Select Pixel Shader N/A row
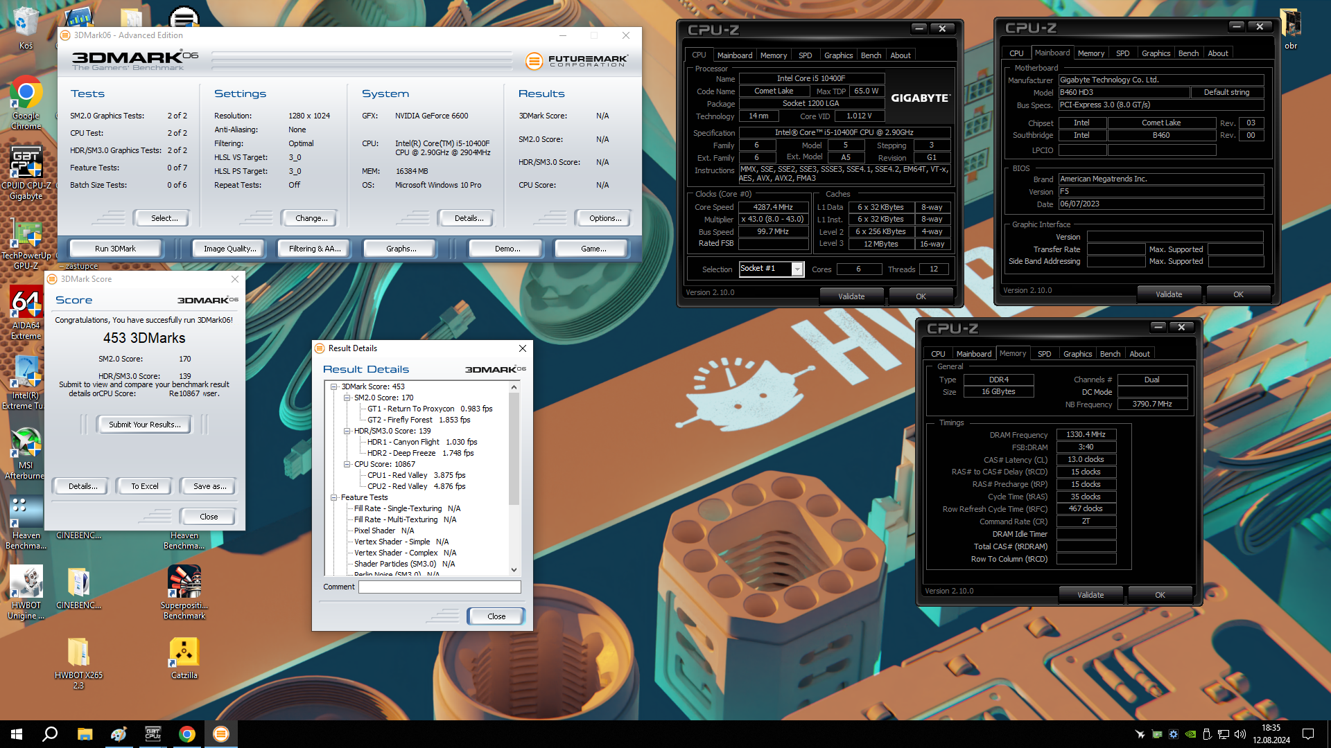This screenshot has width=1331, height=748. (384, 531)
